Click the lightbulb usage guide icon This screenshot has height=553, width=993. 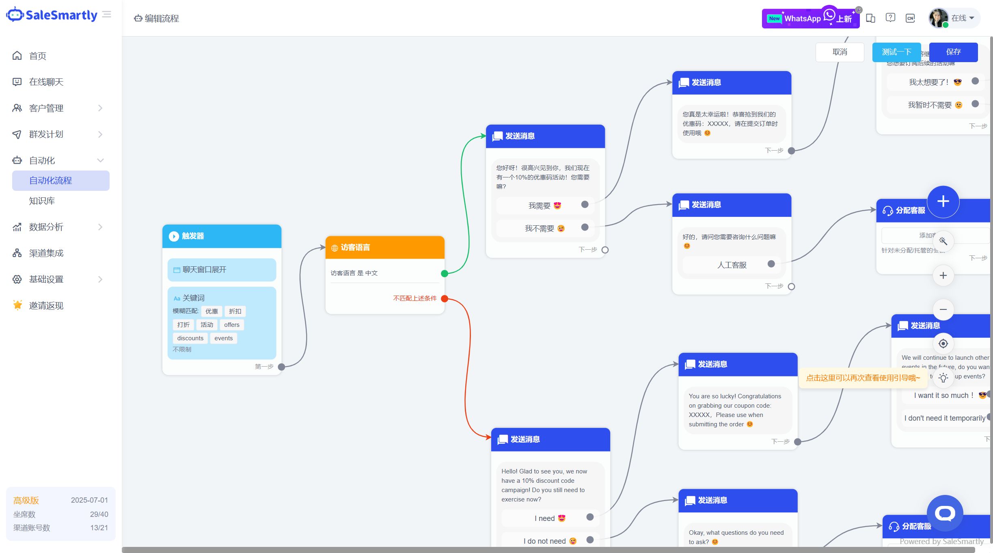[943, 378]
